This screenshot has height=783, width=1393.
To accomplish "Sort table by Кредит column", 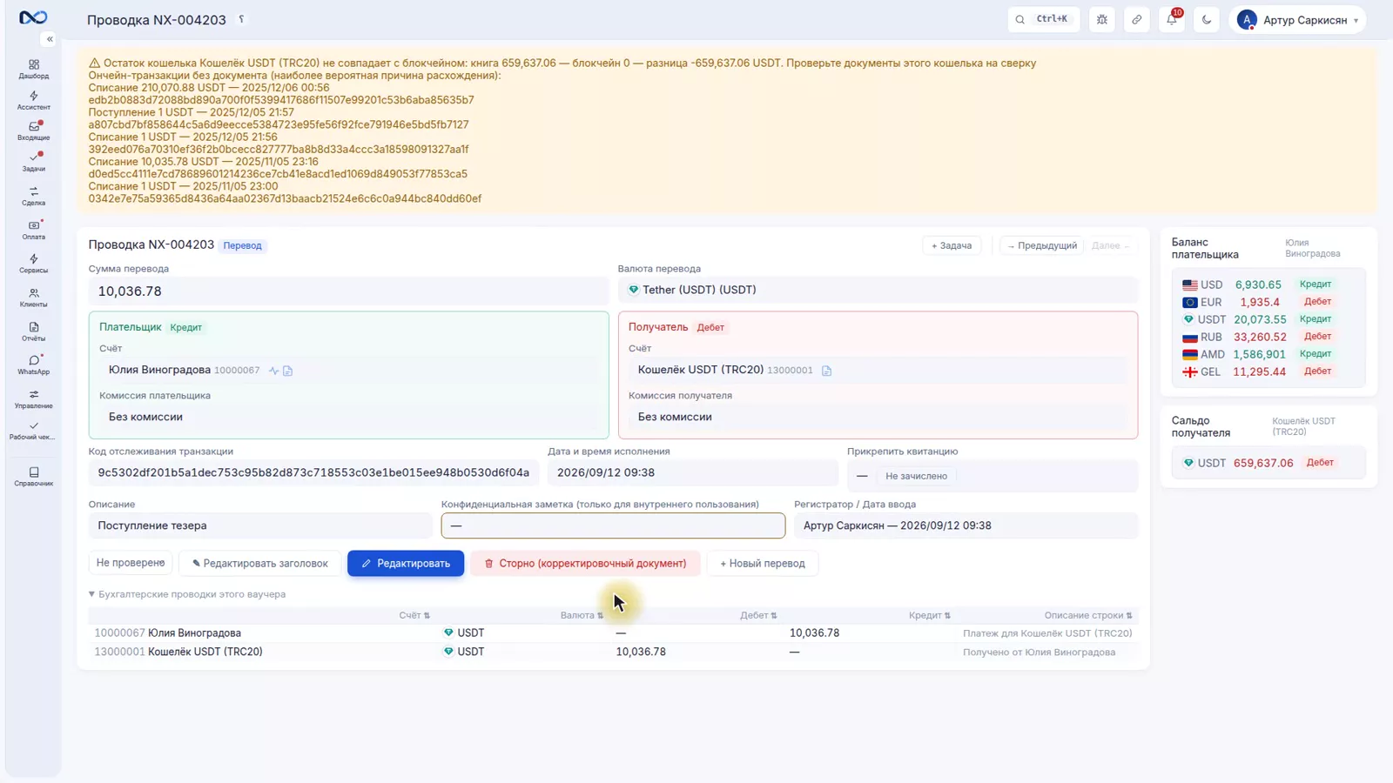I will point(930,615).
